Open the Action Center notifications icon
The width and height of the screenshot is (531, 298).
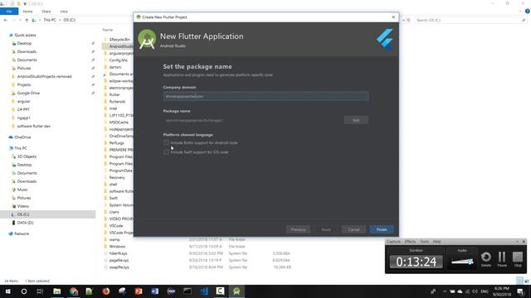coord(520,291)
